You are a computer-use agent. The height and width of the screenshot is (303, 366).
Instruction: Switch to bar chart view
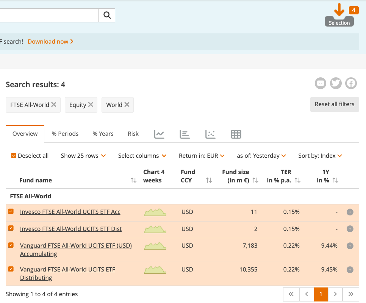[x=185, y=134]
